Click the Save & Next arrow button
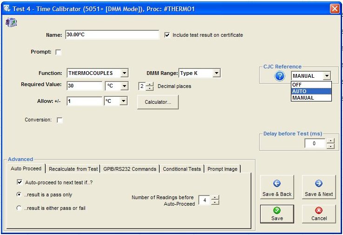Screen dimensions: 343x235 319,188
